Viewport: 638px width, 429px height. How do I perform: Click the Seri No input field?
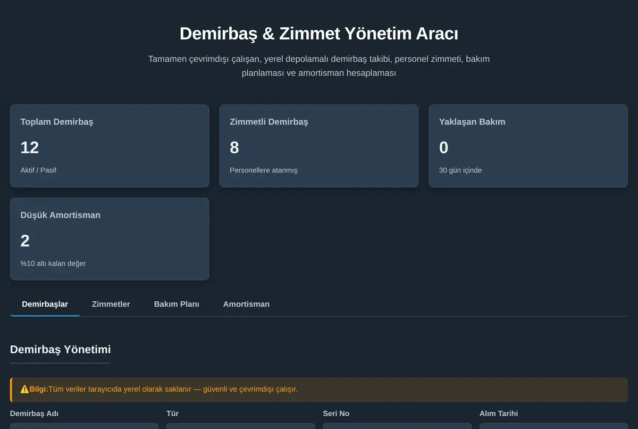coord(397,426)
